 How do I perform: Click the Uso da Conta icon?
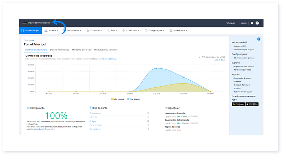91,108
